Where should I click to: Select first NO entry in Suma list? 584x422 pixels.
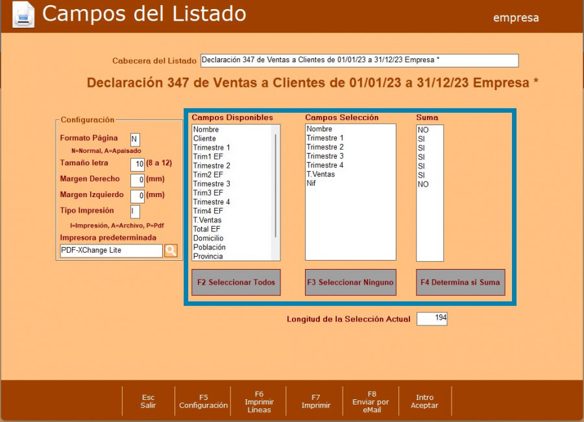coord(423,130)
